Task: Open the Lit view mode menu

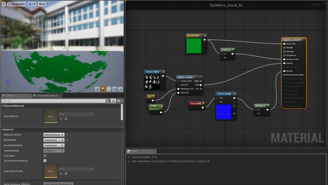Action: (32, 4)
